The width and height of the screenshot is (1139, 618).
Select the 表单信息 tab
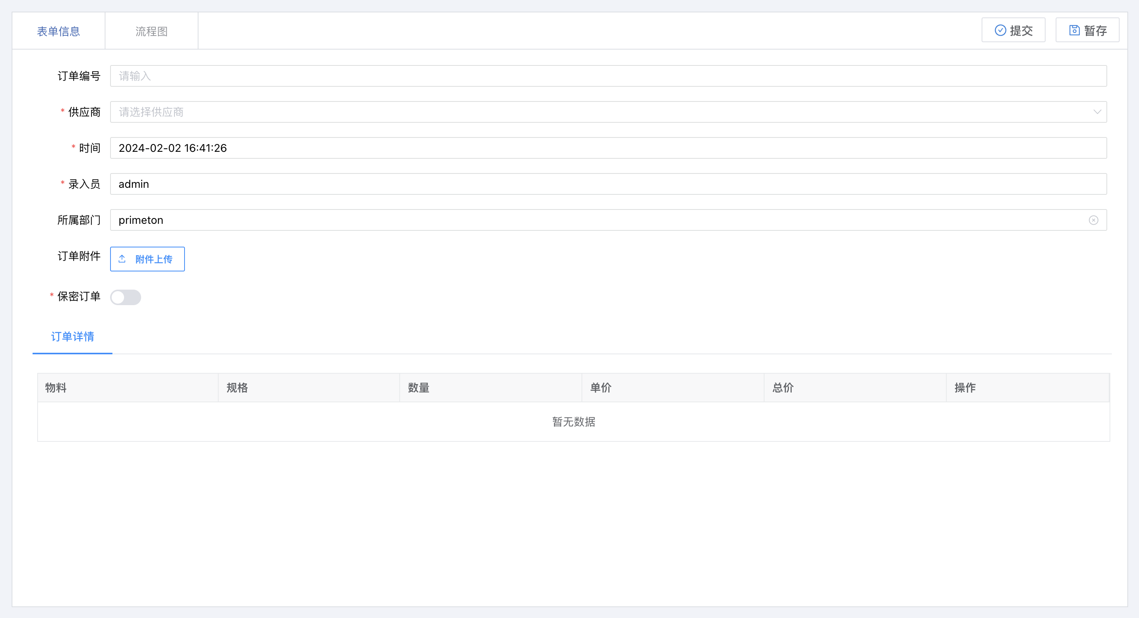pyautogui.click(x=59, y=31)
